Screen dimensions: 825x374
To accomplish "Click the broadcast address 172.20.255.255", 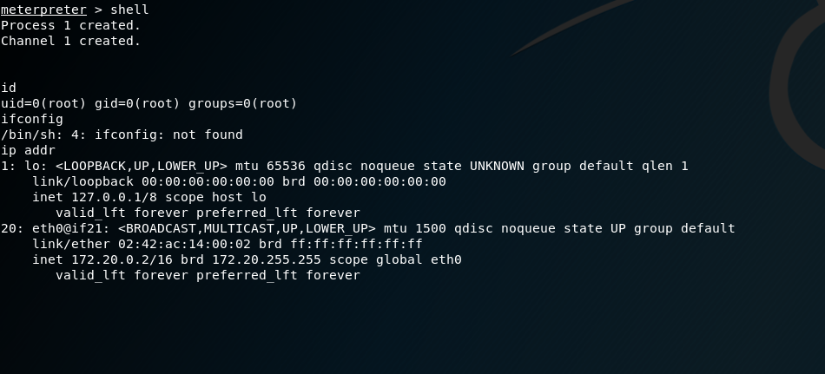I will point(267,259).
